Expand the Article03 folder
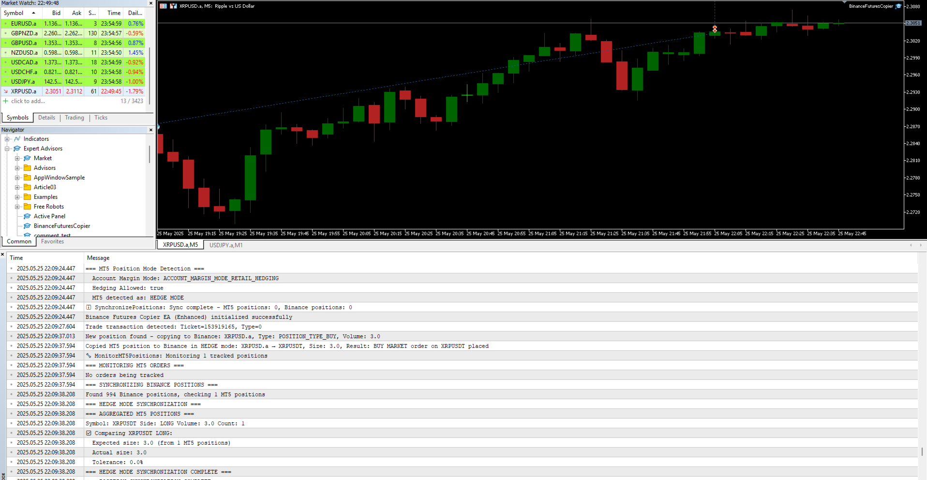 [x=17, y=187]
